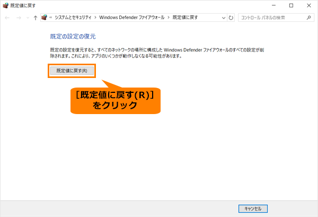This screenshot has width=318, height=217.
Task: Open recent locations dropdown arrow
Action: (28, 18)
